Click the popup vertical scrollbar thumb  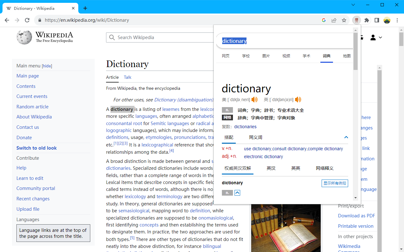tap(355, 51)
